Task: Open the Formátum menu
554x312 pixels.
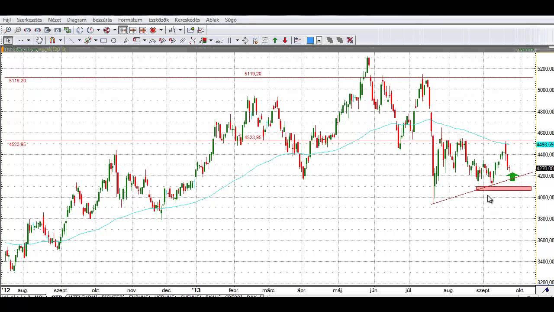Action: [130, 20]
